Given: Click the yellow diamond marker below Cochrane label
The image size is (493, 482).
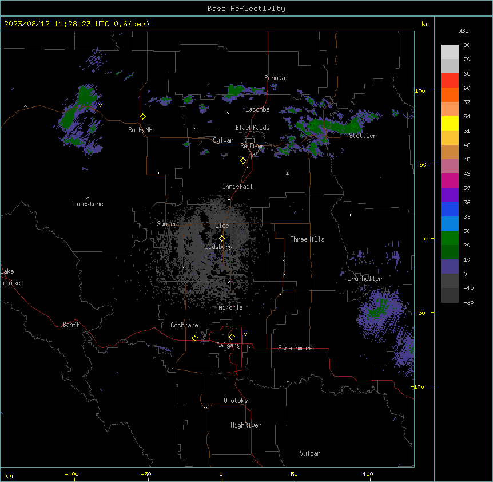Looking at the screenshot, I should tap(194, 338).
